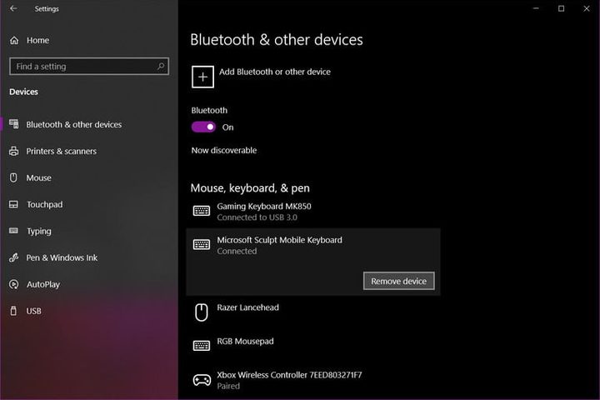Click the plus icon to add a device
This screenshot has width=600, height=400.
tap(202, 77)
